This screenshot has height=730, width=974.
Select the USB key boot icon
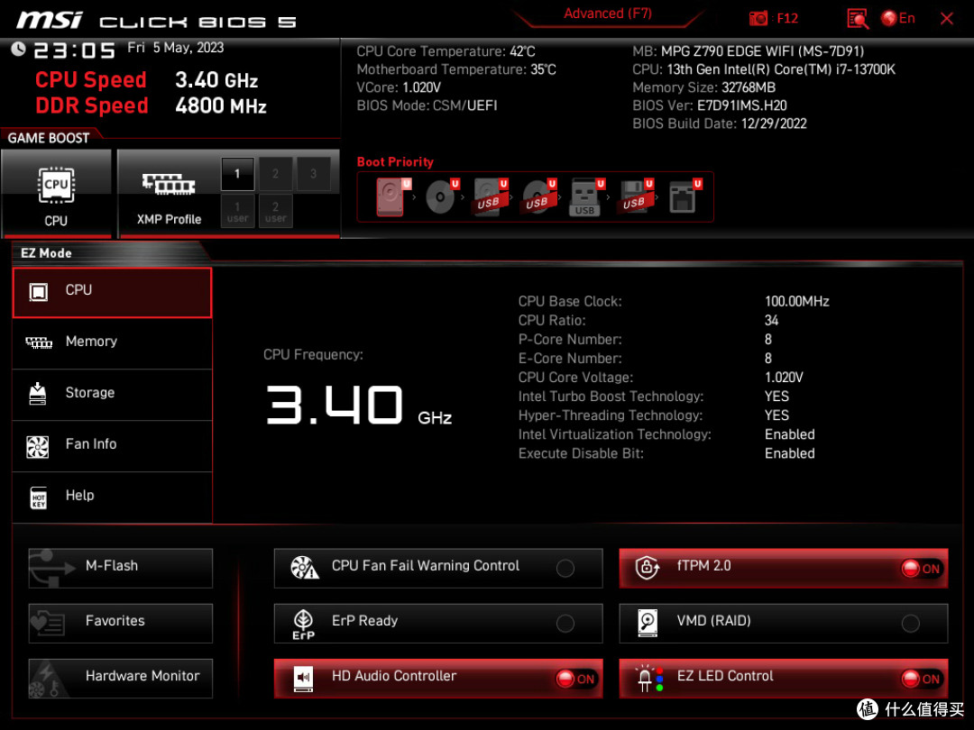point(586,196)
